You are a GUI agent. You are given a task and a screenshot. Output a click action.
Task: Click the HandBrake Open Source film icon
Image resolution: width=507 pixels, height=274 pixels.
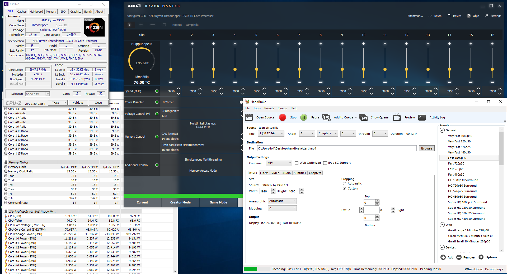point(249,117)
